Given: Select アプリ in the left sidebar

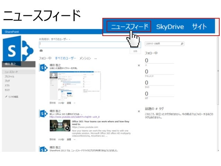Looking at the screenshot, I should pos(7,85).
